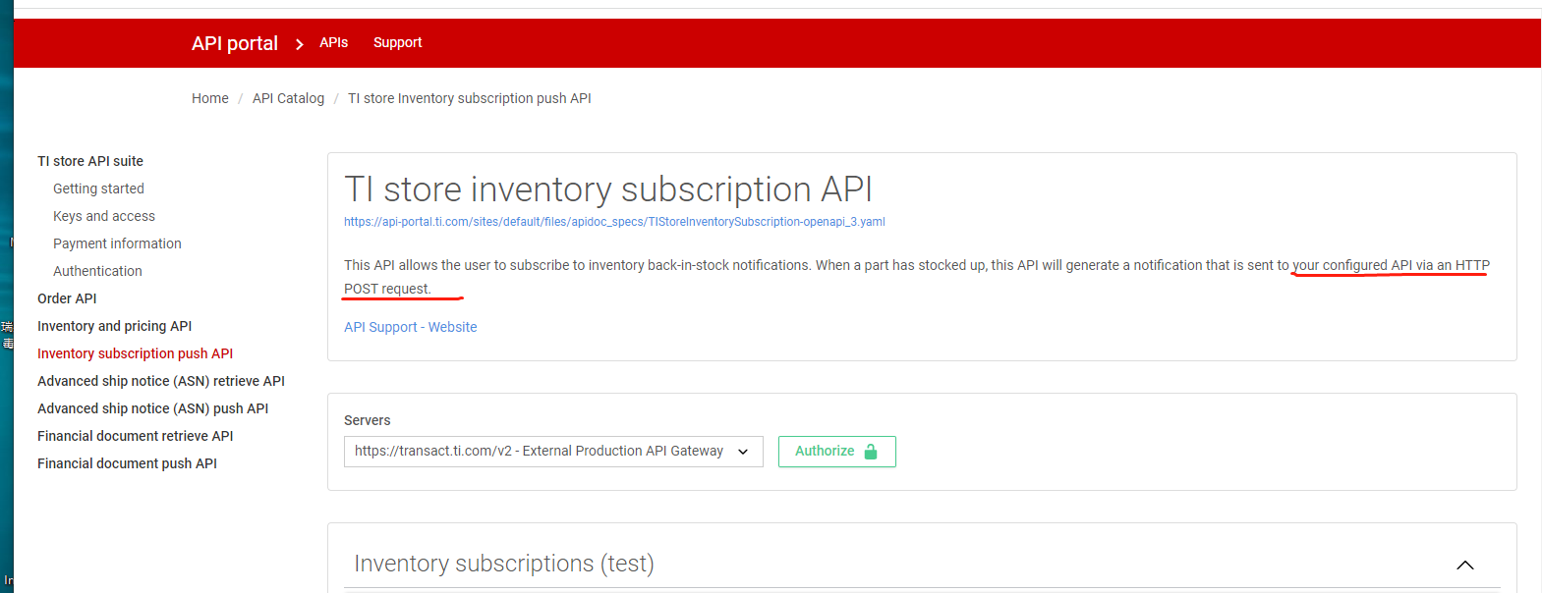Open Authentication page
The height and width of the screenshot is (593, 1542).
tap(97, 271)
